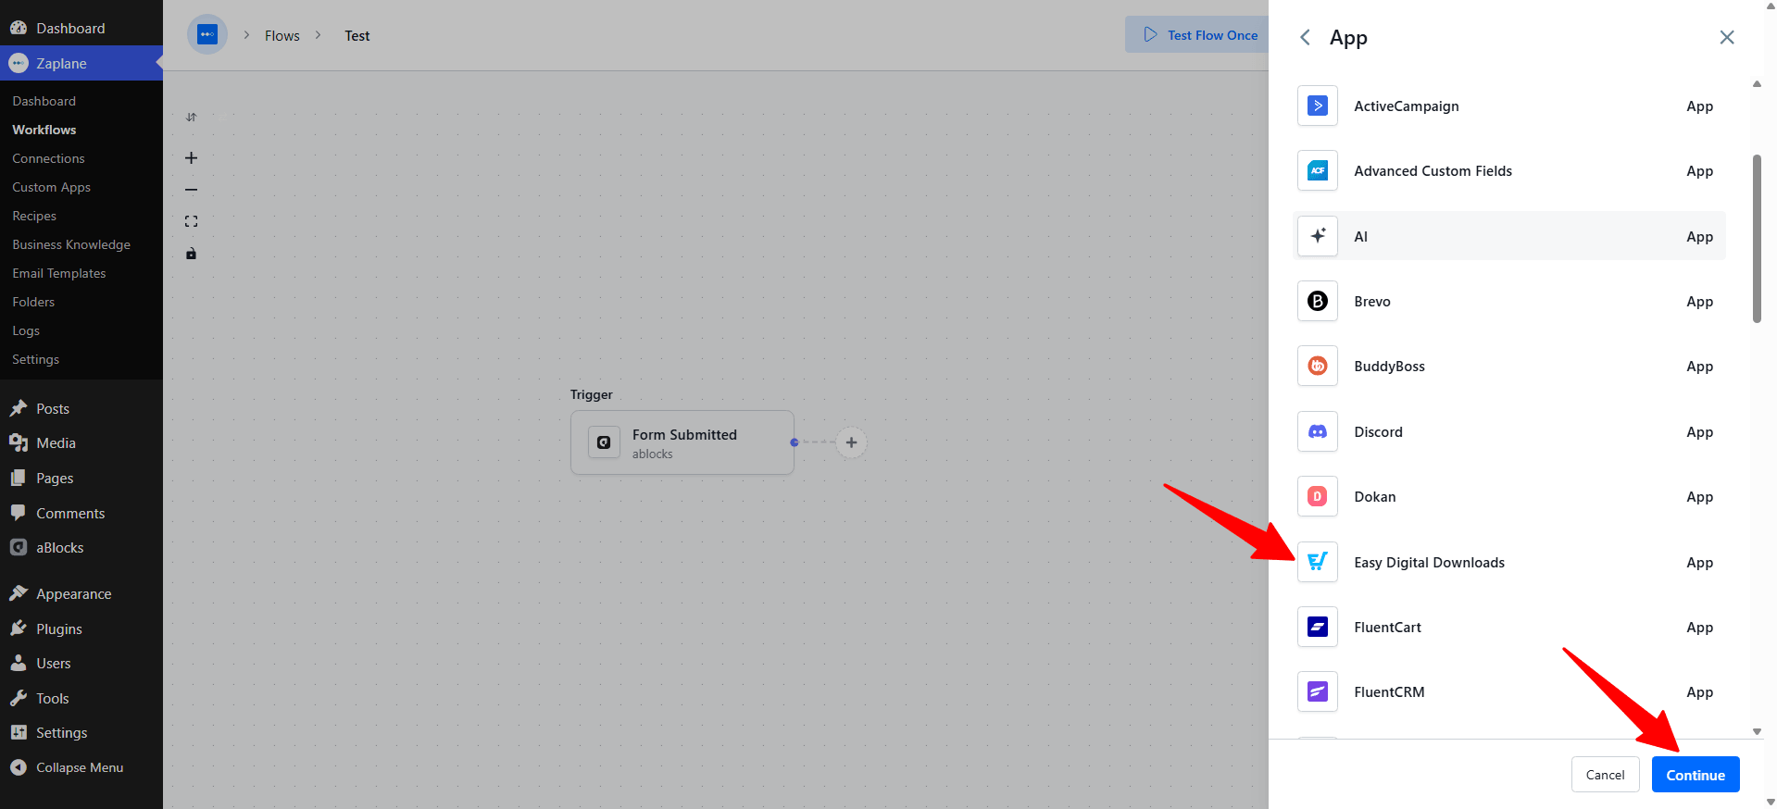Select the BuddyBoss label

(x=1390, y=367)
